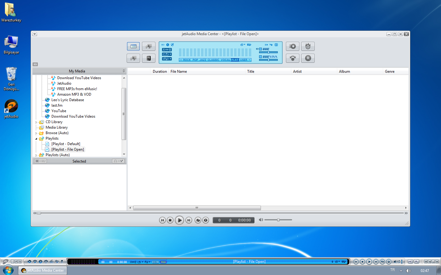Stop playback in Media Center
The width and height of the screenshot is (441, 275).
[x=170, y=220]
